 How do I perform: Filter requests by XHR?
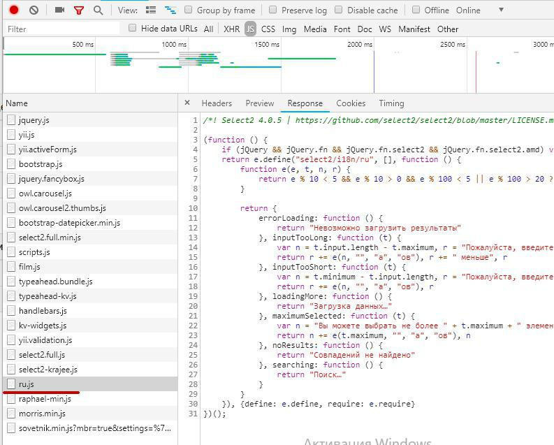point(231,29)
